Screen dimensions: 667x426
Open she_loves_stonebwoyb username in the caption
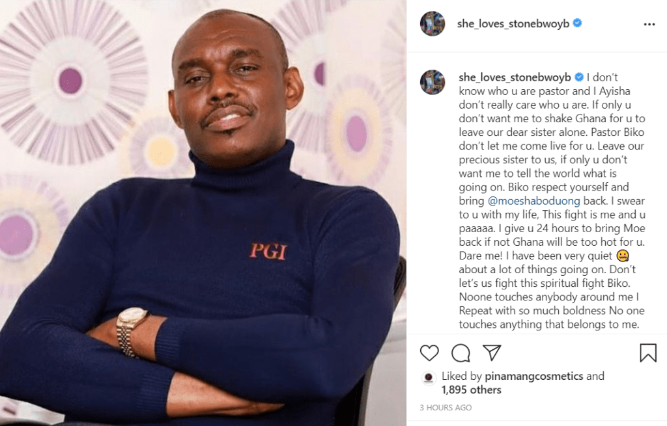(515, 77)
